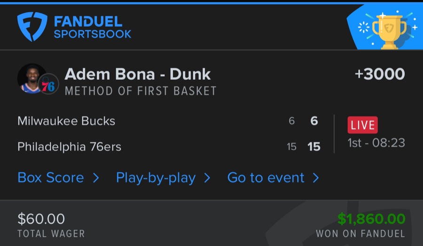Expand the Box Score chevron arrow

(x=96, y=178)
